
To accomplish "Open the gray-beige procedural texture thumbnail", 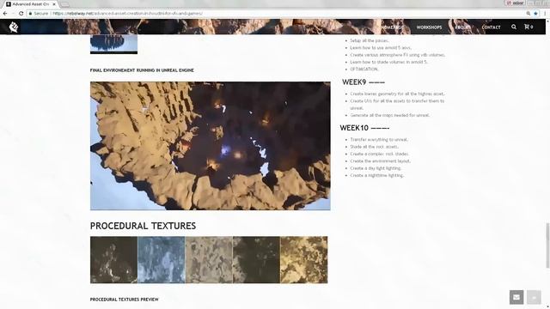I will [209, 259].
